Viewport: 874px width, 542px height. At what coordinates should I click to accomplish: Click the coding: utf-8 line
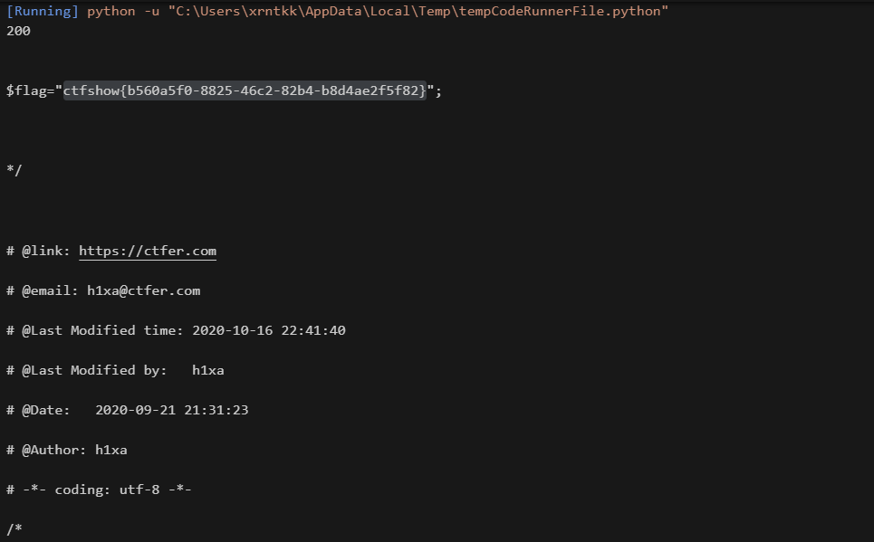tap(100, 490)
